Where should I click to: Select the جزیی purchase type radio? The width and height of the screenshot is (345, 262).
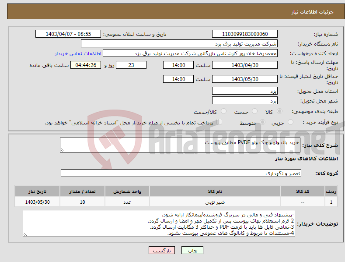click(x=290, y=122)
